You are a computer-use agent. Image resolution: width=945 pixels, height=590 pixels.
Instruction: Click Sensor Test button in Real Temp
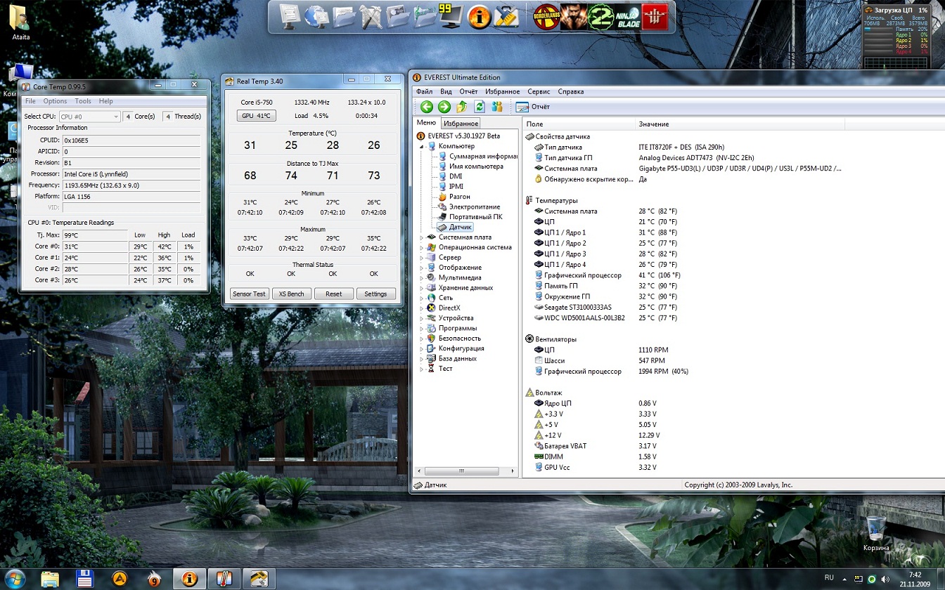pyautogui.click(x=250, y=294)
